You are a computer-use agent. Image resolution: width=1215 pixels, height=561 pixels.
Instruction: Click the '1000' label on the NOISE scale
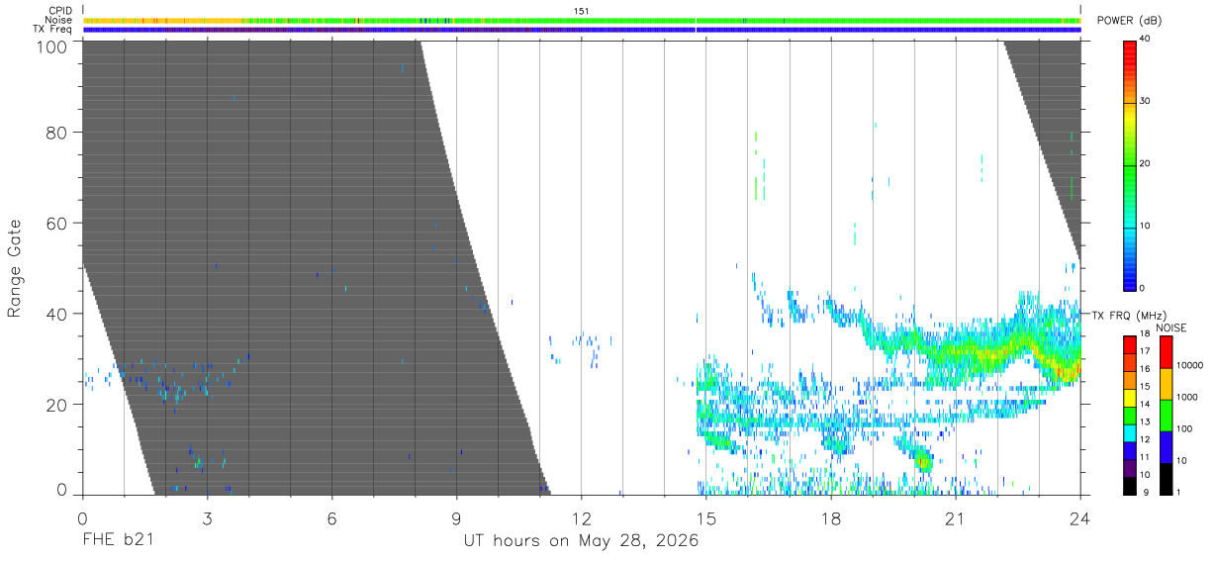point(1186,398)
